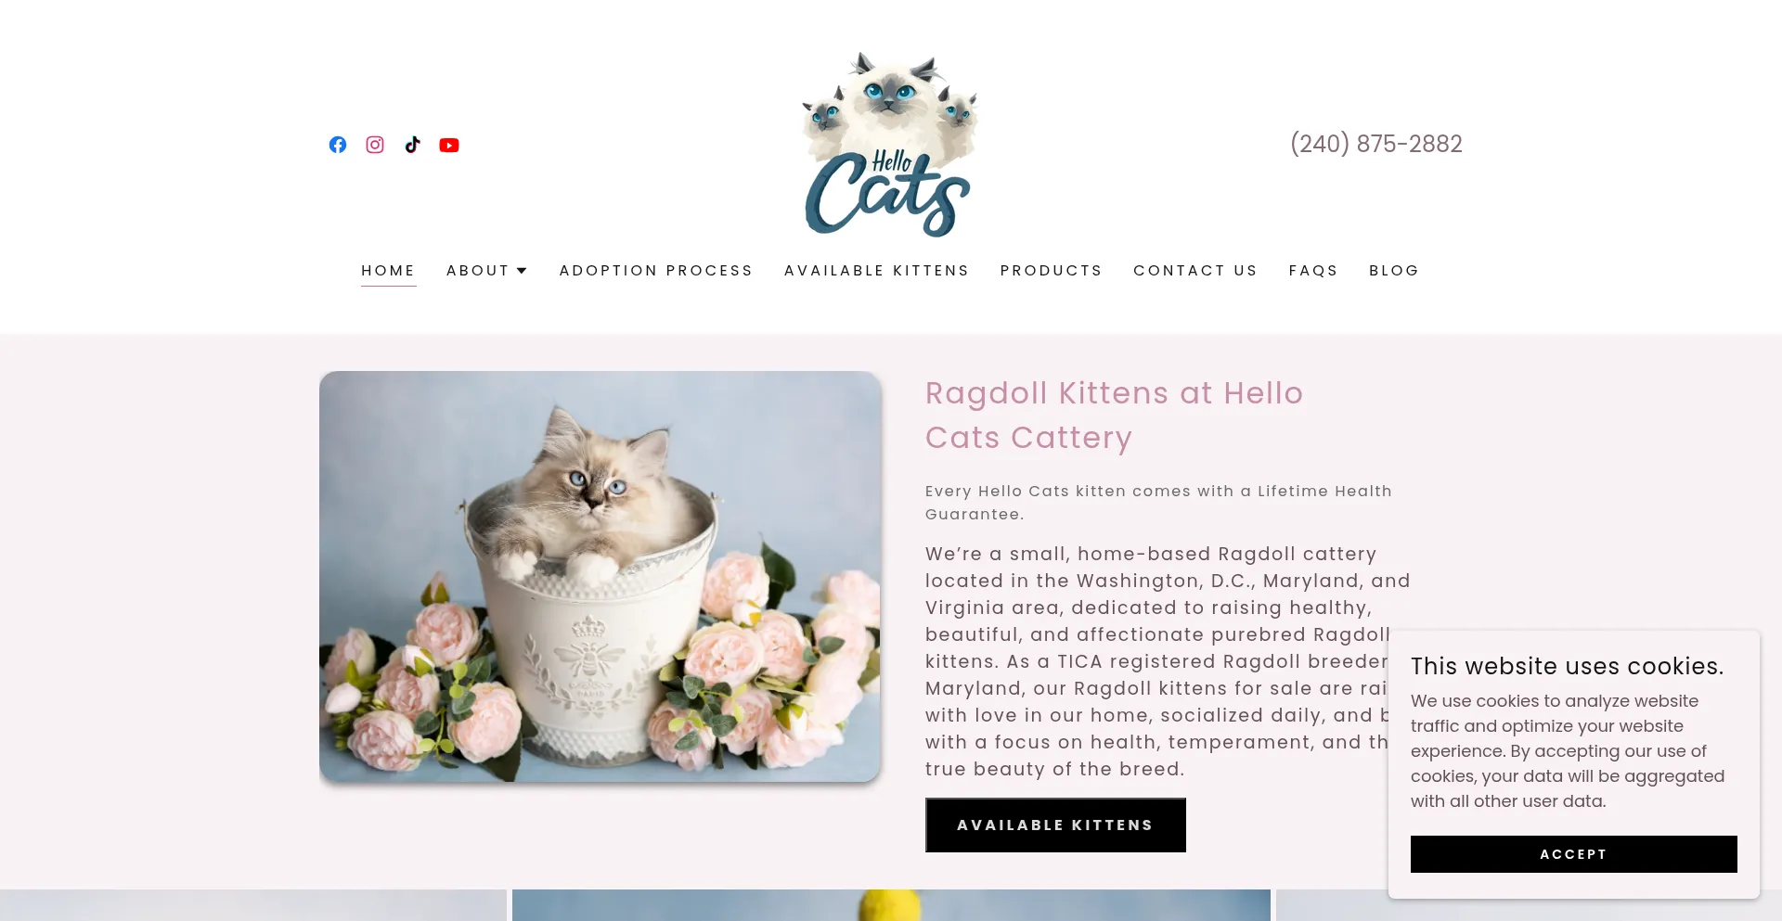Go to the Home menu item
1782x921 pixels.
coord(388,271)
